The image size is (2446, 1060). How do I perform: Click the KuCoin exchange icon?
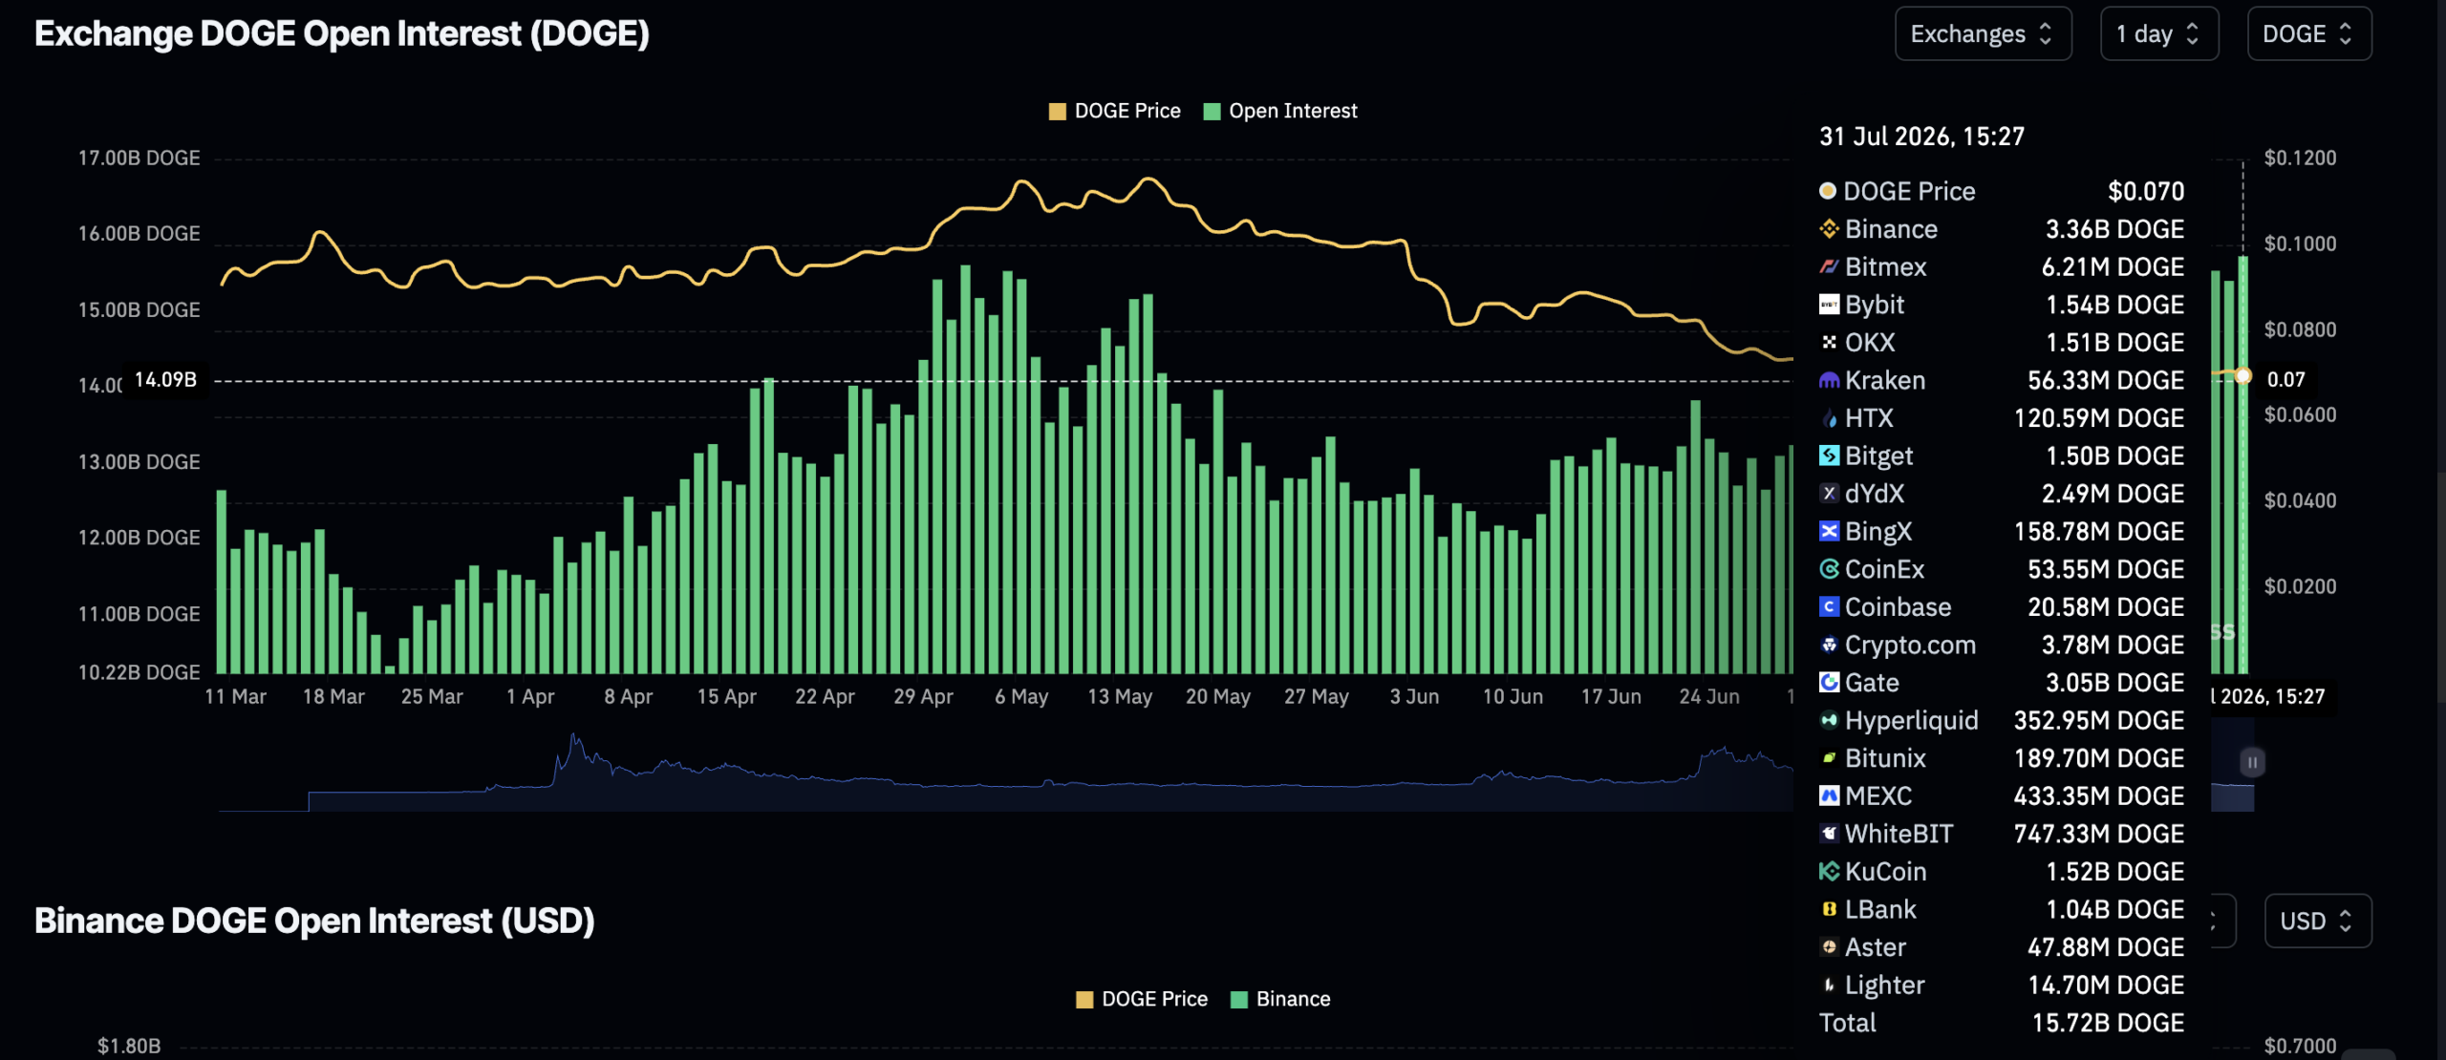pyautogui.click(x=1829, y=871)
